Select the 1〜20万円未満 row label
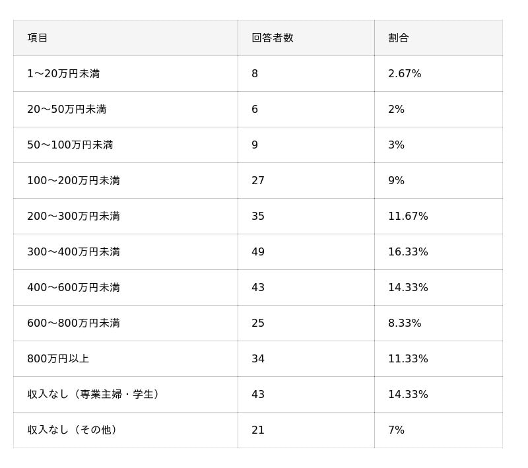Screen dimensions: 528x468 click(63, 73)
